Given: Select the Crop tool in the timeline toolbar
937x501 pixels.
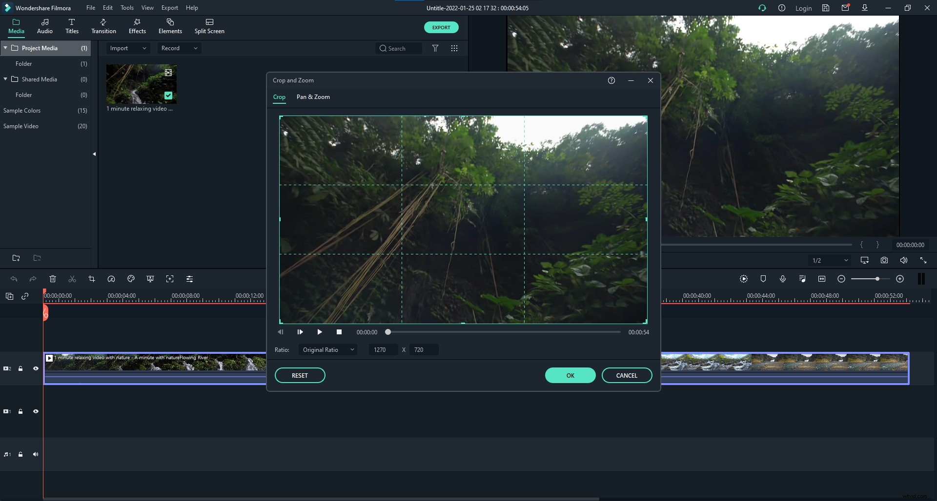Looking at the screenshot, I should (92, 279).
